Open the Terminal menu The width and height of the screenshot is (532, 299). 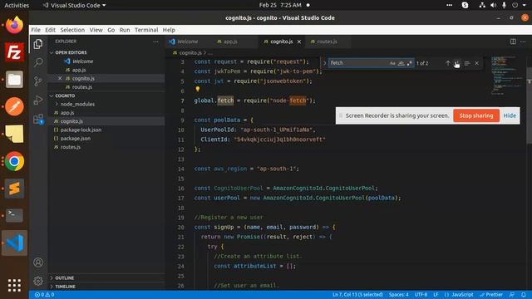click(146, 30)
